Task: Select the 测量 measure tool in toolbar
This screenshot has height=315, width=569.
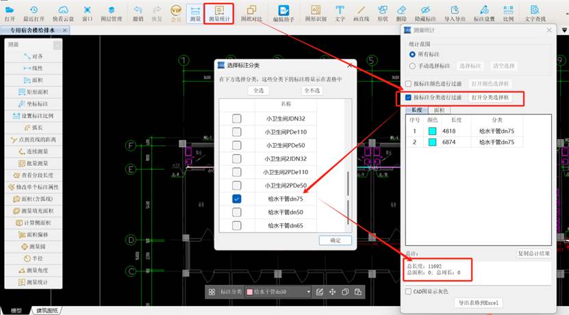Action: pyautogui.click(x=195, y=14)
